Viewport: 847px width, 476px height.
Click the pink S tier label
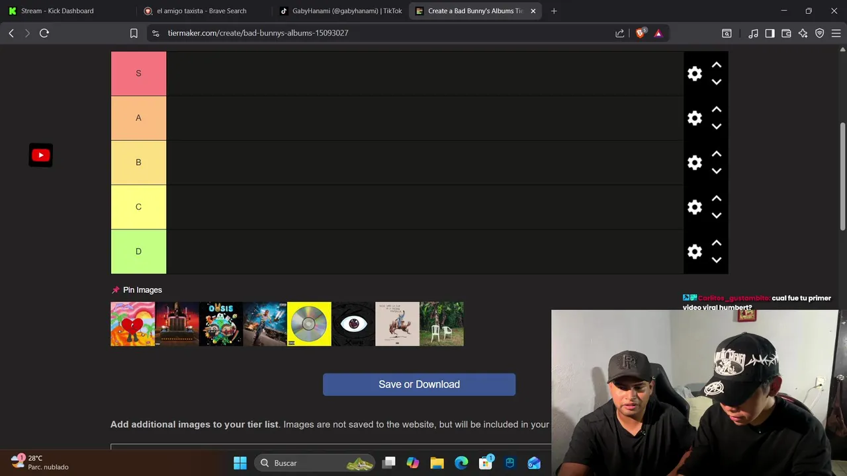pyautogui.click(x=138, y=73)
